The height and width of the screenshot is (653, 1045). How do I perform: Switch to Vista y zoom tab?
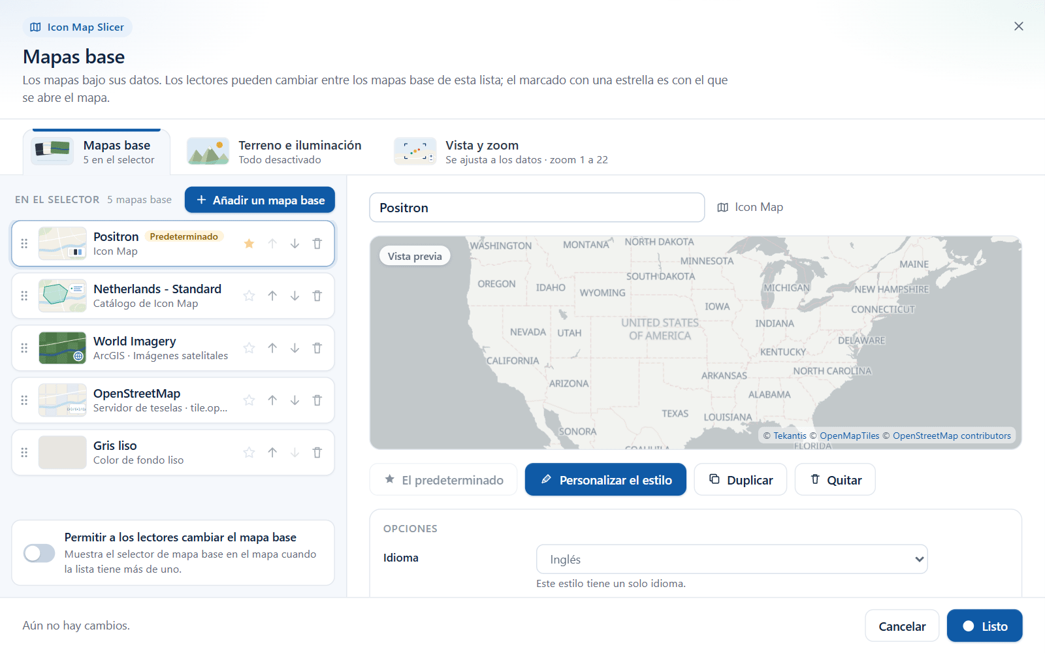tap(501, 151)
